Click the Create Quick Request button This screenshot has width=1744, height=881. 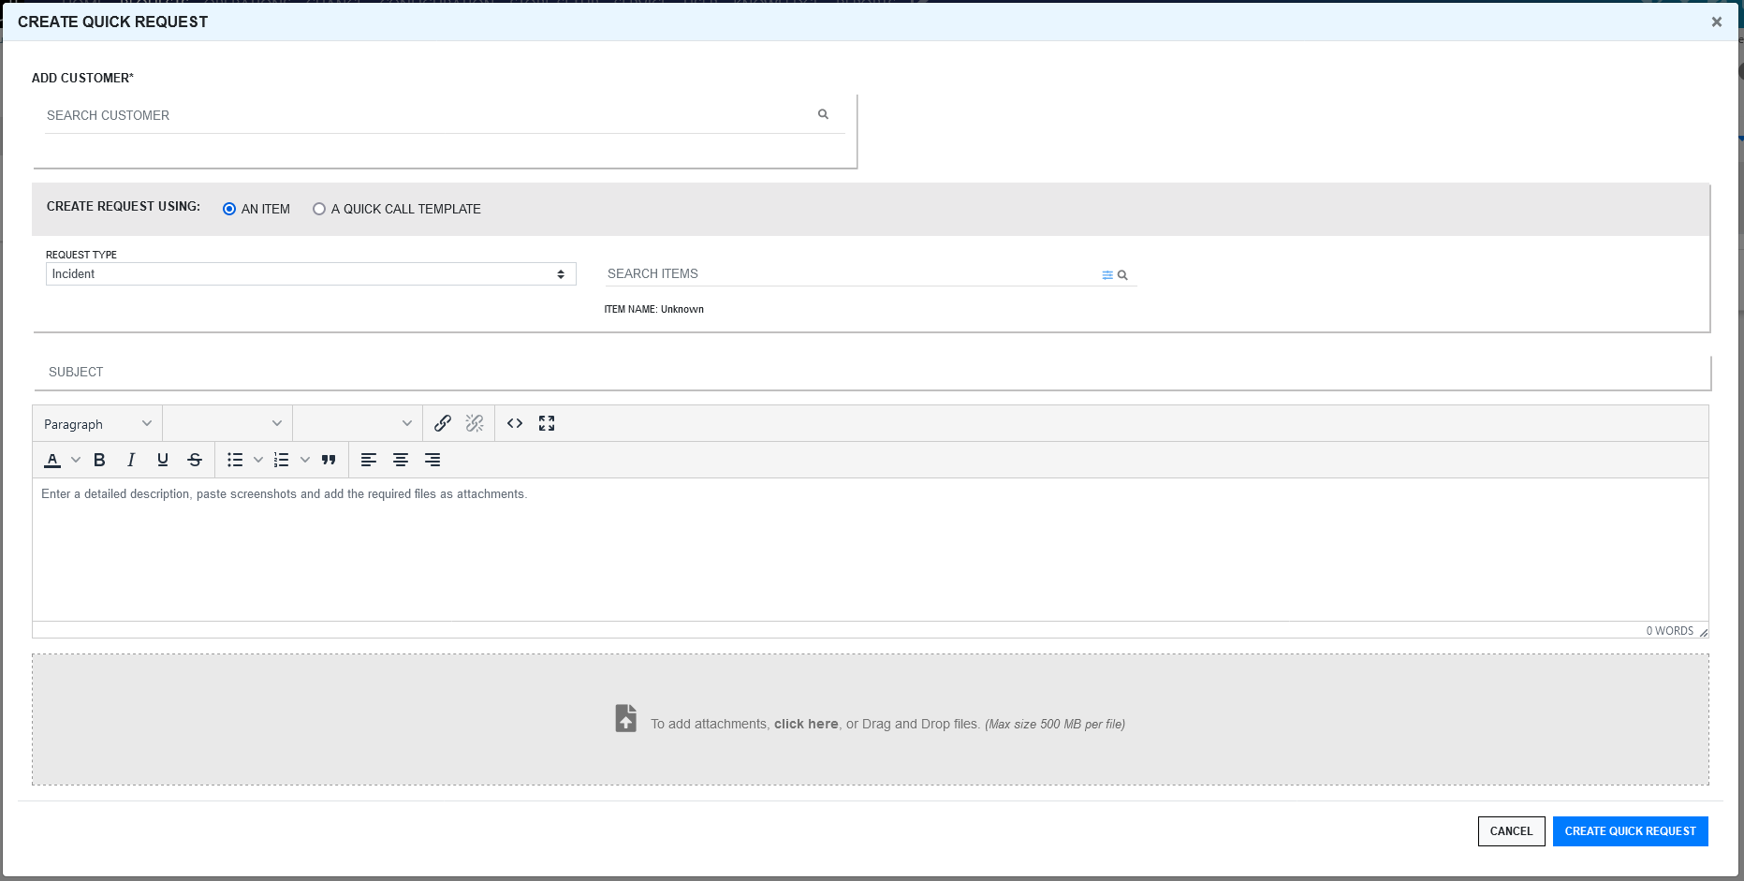tap(1630, 831)
